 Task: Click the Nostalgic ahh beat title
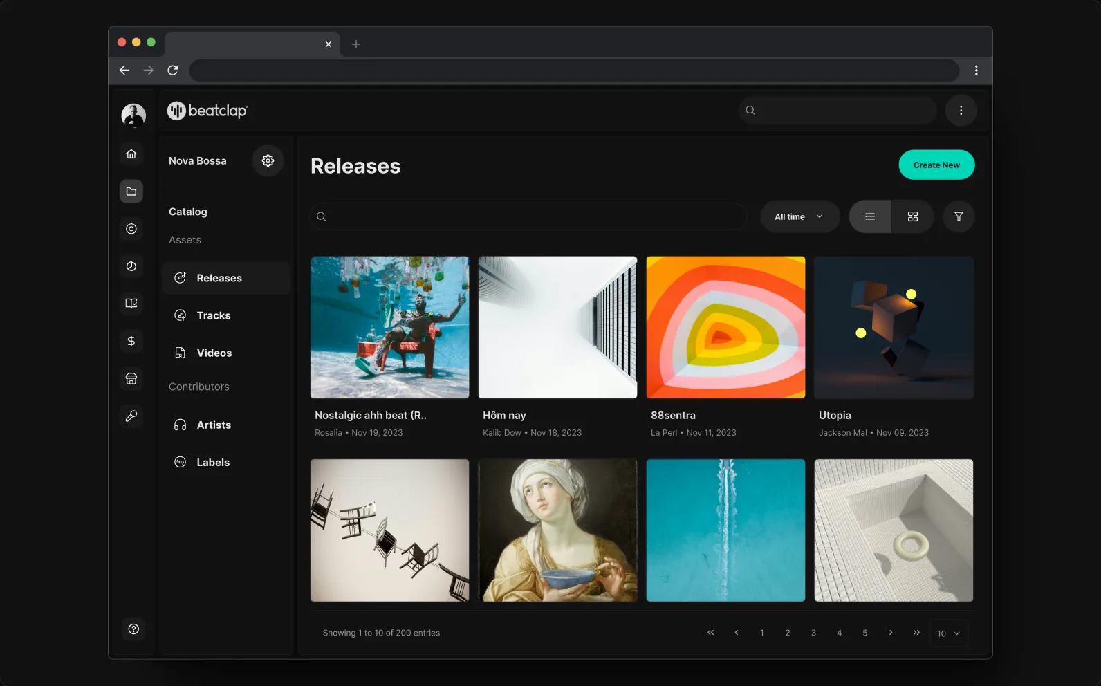(x=371, y=416)
